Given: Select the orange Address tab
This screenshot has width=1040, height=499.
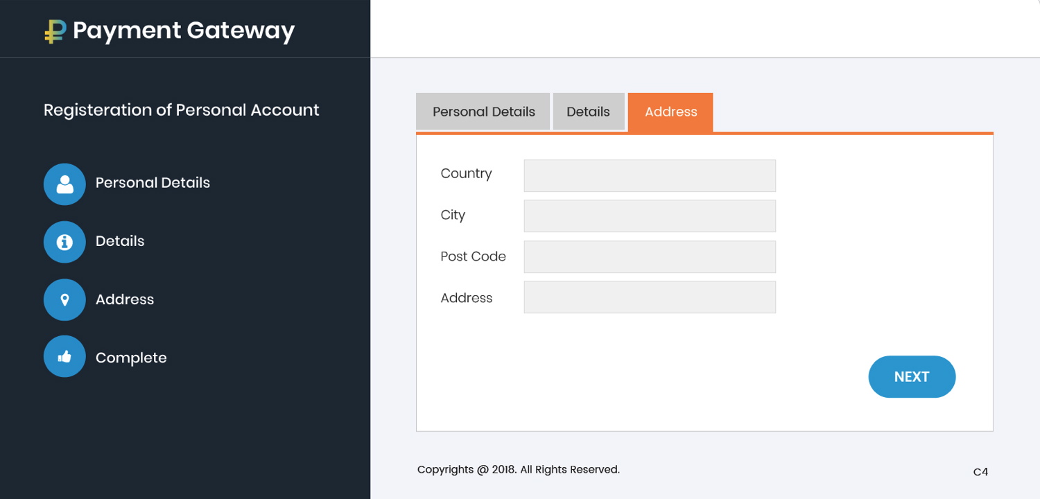Looking at the screenshot, I should 670,112.
